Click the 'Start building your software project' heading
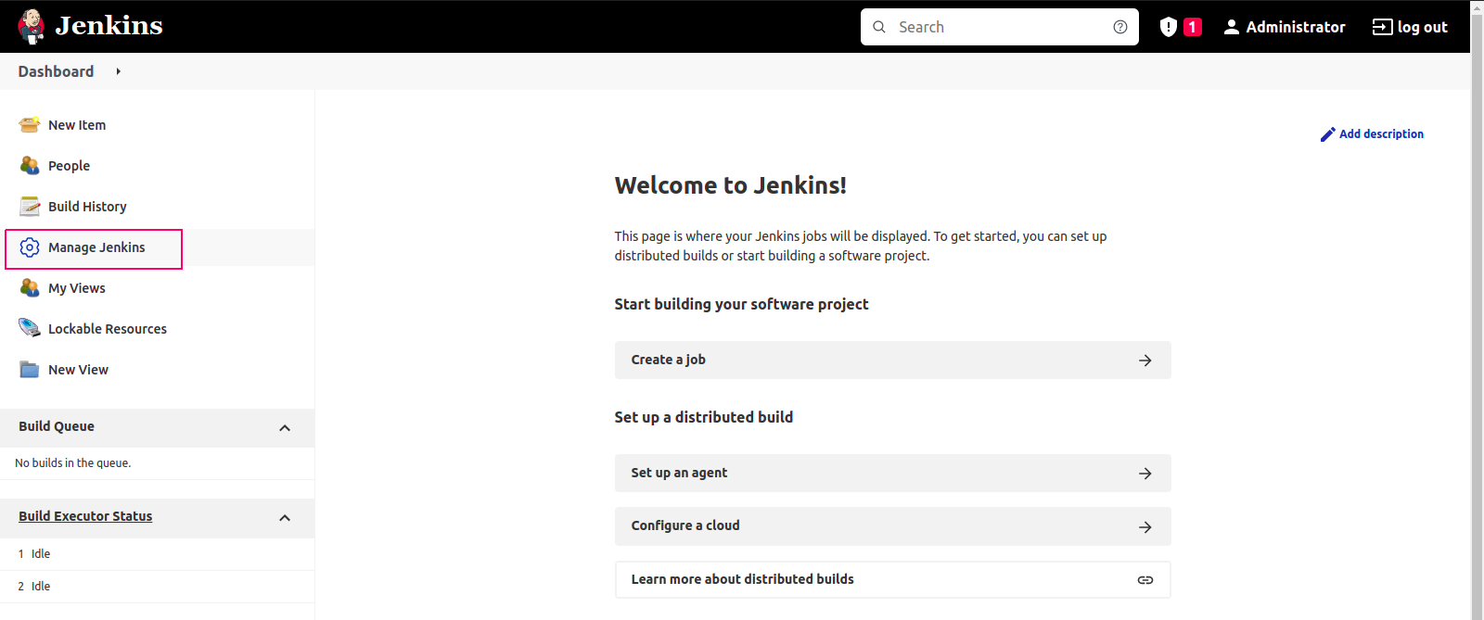 click(741, 304)
